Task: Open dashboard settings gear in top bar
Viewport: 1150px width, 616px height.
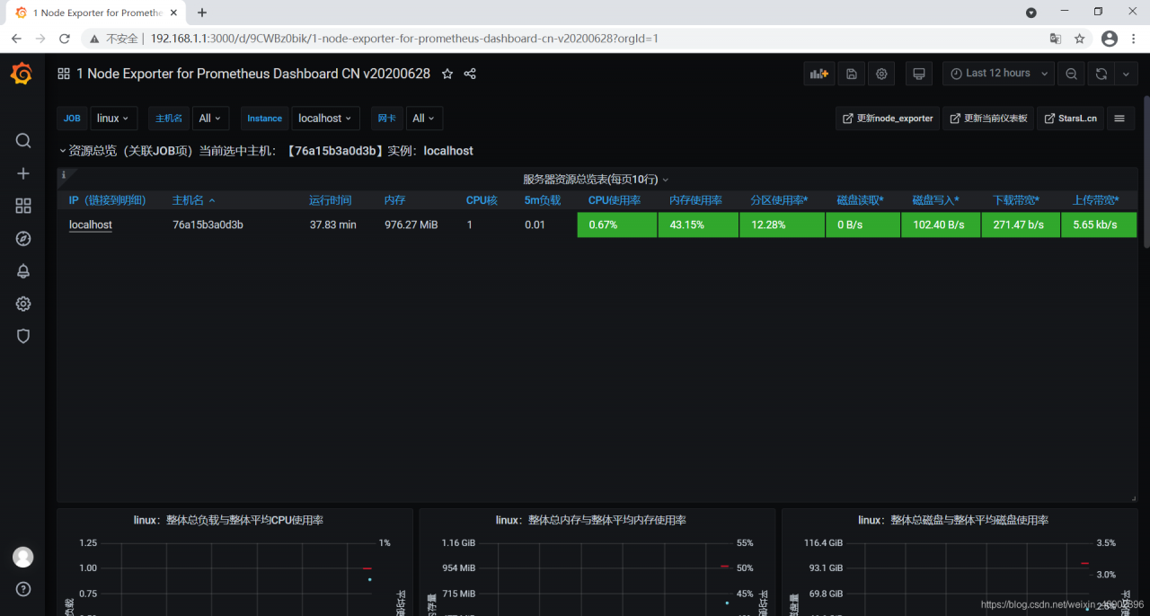Action: 881,74
